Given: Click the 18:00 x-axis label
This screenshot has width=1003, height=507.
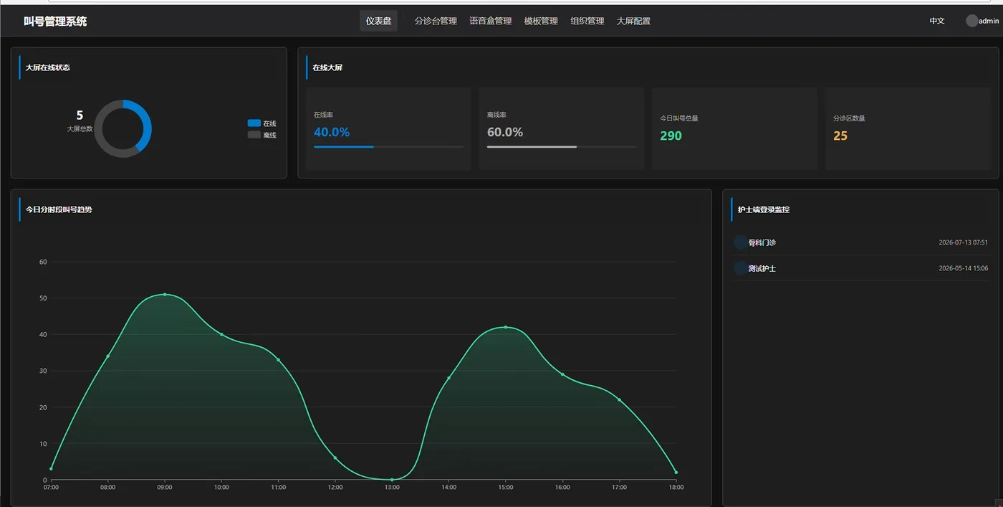Looking at the screenshot, I should (x=676, y=488).
